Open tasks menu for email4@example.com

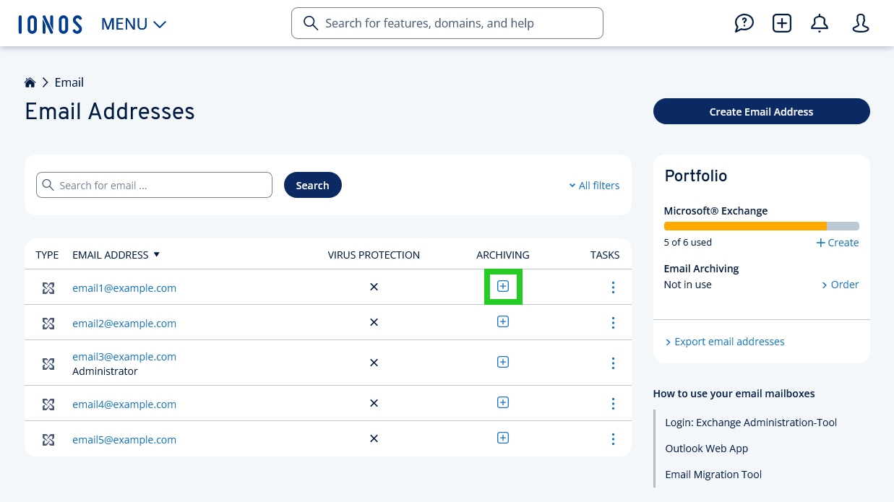point(613,404)
